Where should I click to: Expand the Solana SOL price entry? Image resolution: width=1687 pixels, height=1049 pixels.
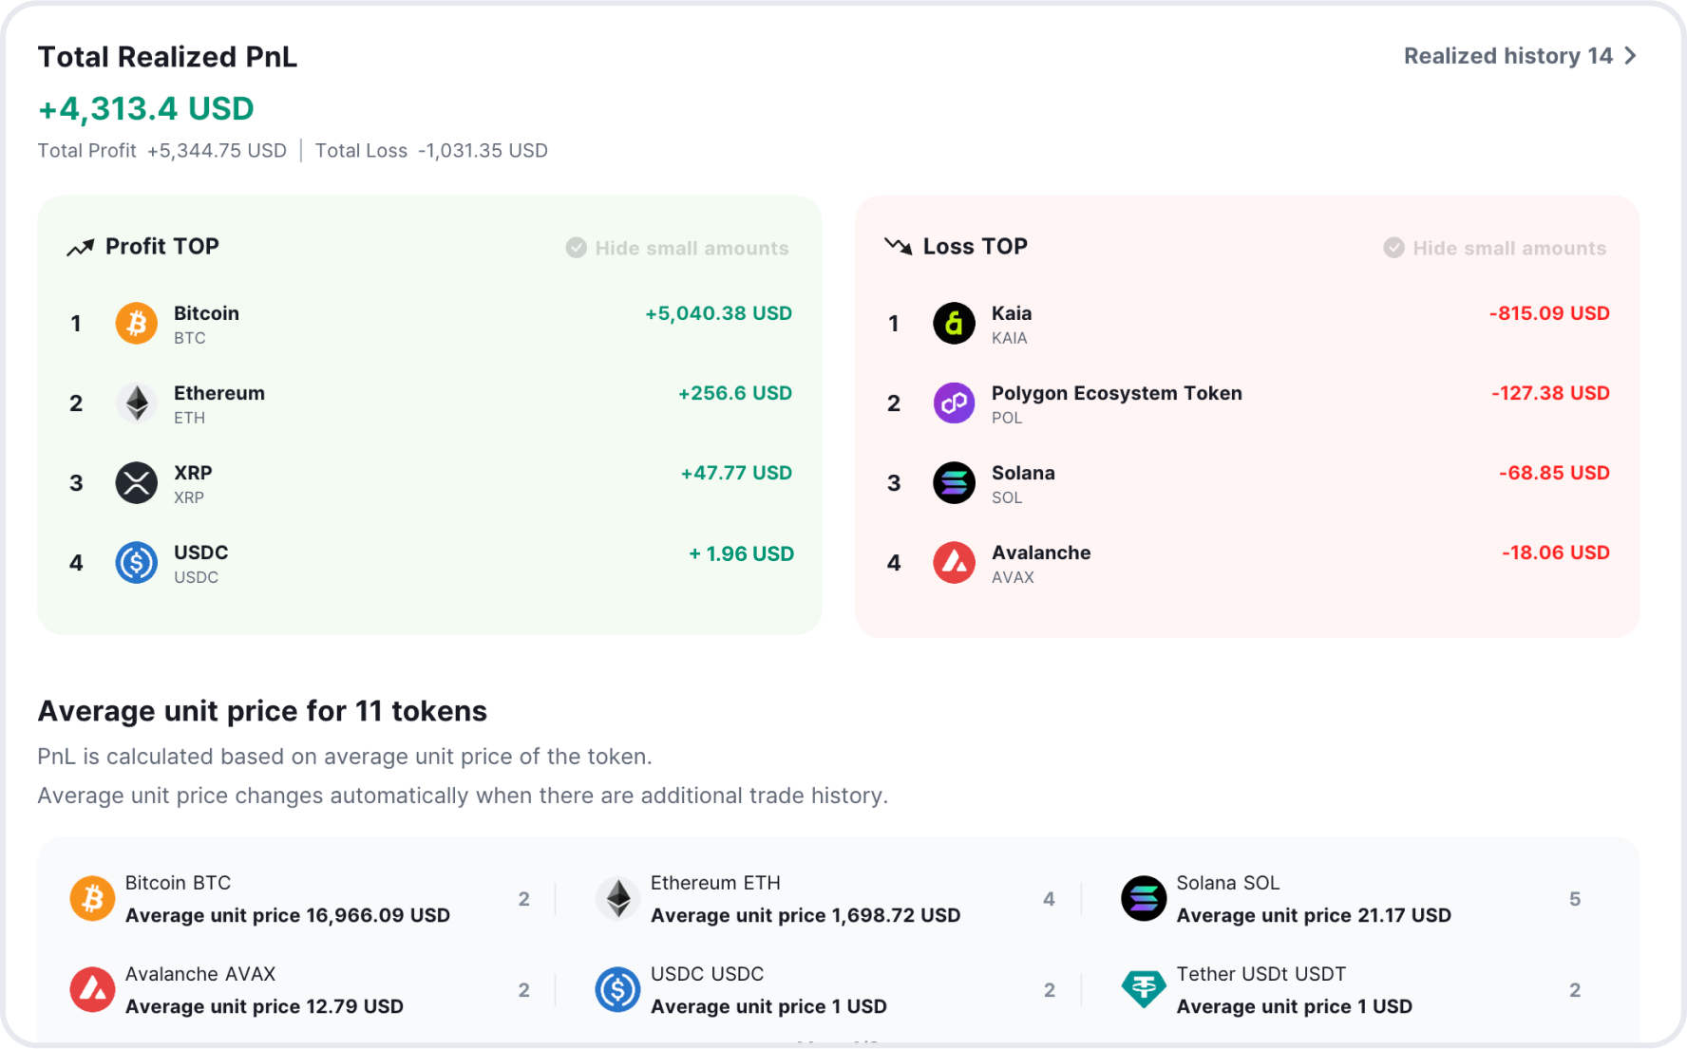[x=1311, y=898]
